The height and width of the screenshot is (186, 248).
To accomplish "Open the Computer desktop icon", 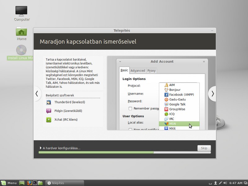I will point(21,11).
